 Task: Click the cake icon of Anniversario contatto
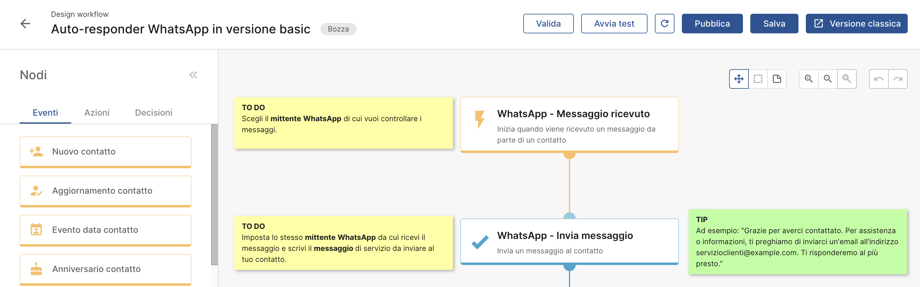pyautogui.click(x=36, y=269)
